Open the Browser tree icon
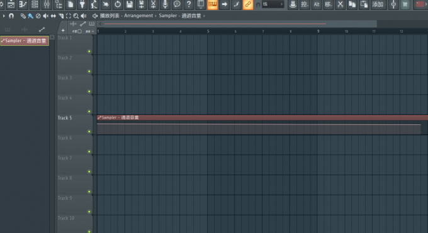428x233 pixels. pyautogui.click(x=59, y=4)
